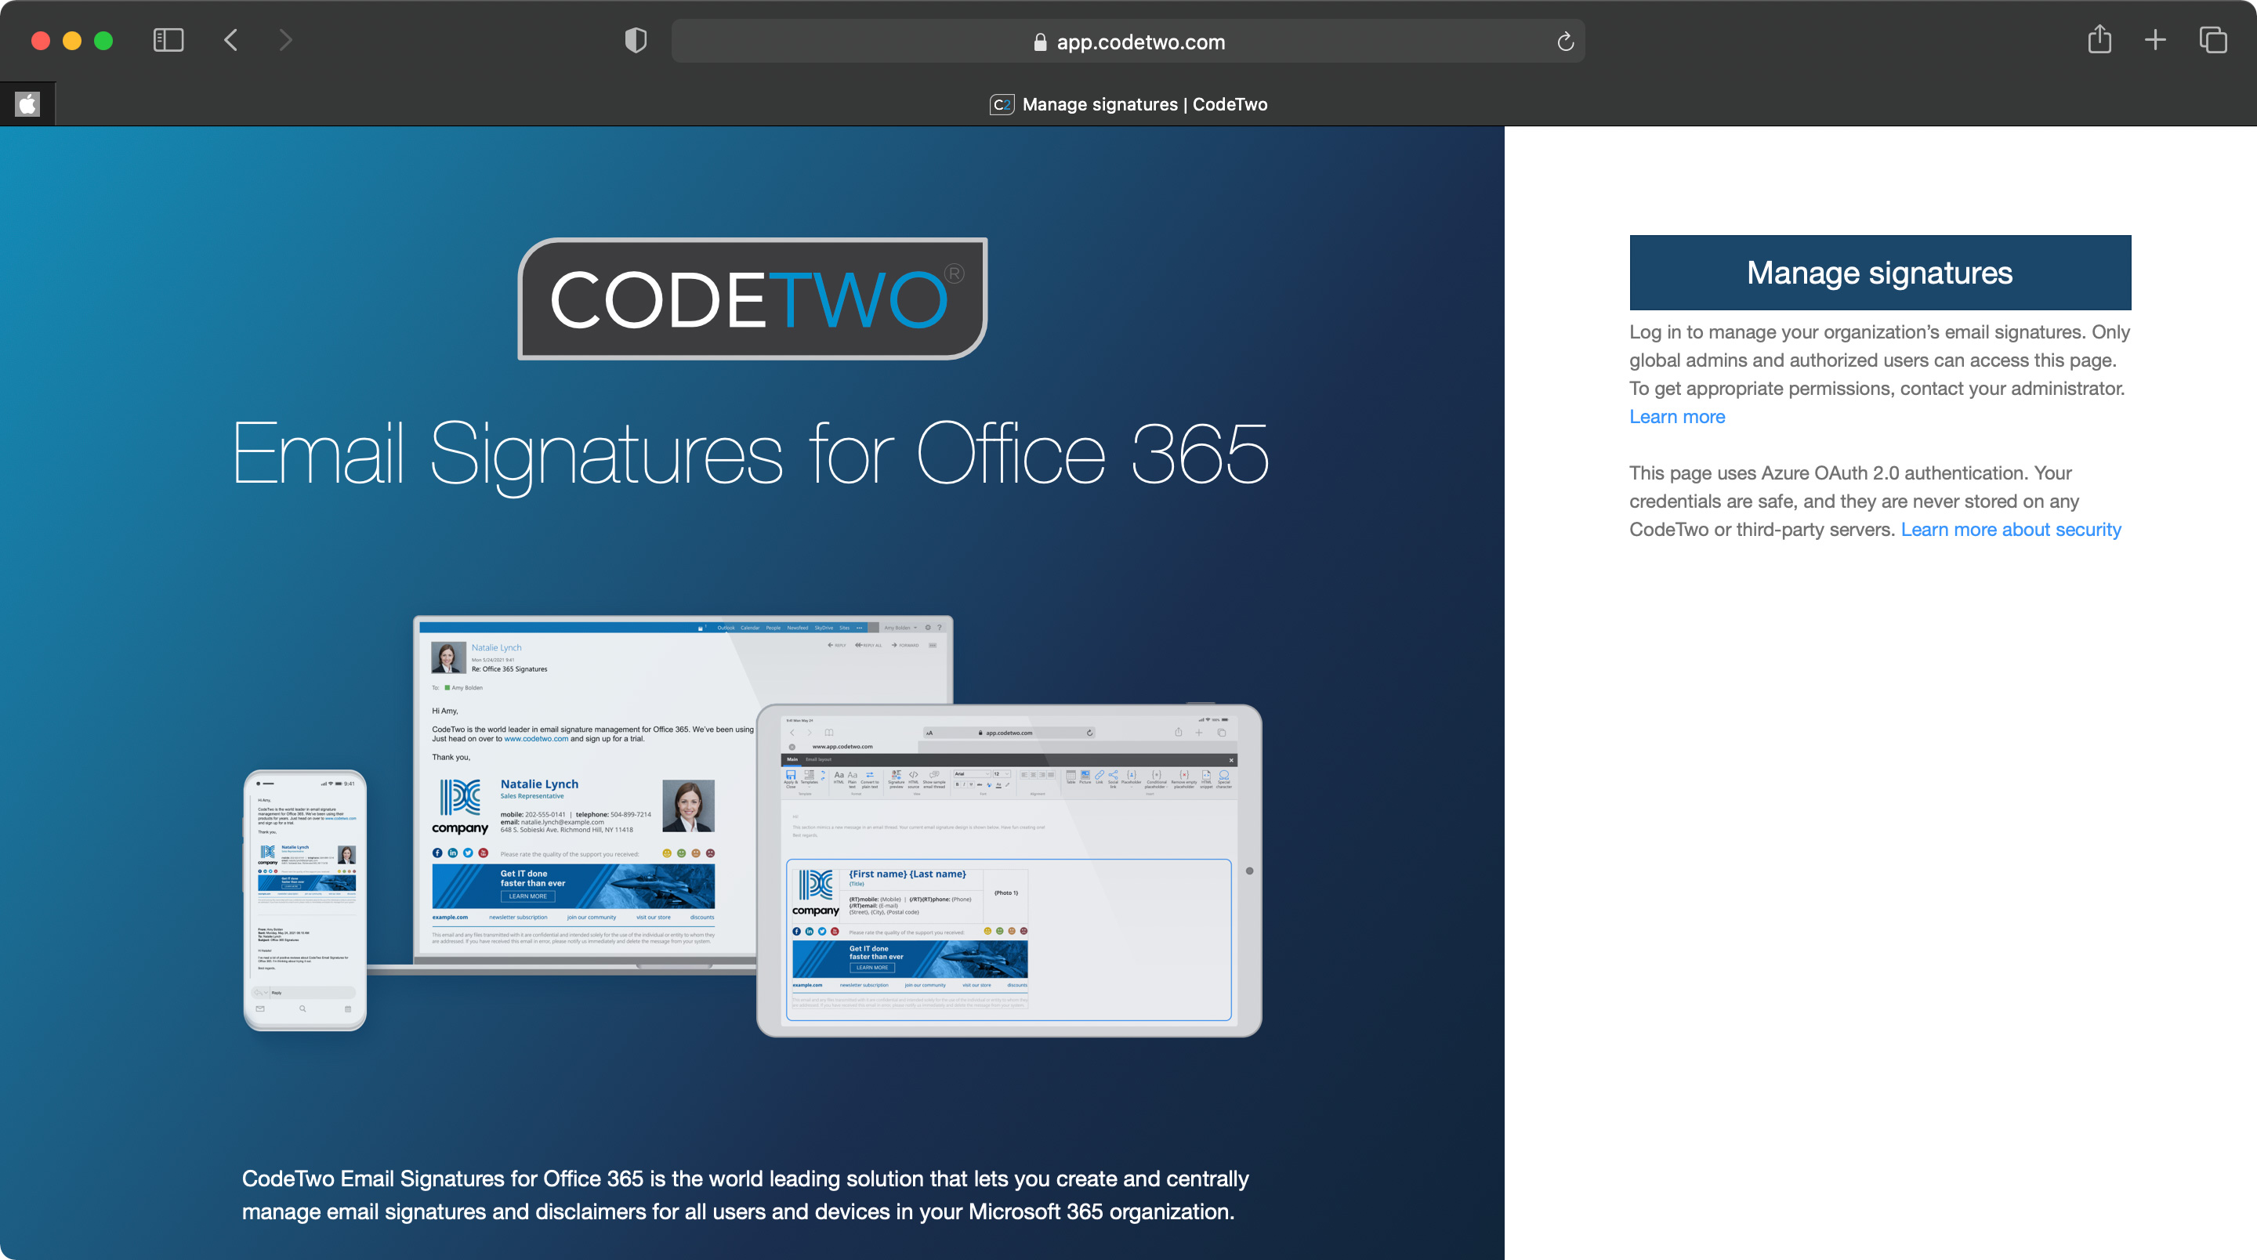Click the Manage signatures button
The width and height of the screenshot is (2257, 1260).
(1880, 273)
